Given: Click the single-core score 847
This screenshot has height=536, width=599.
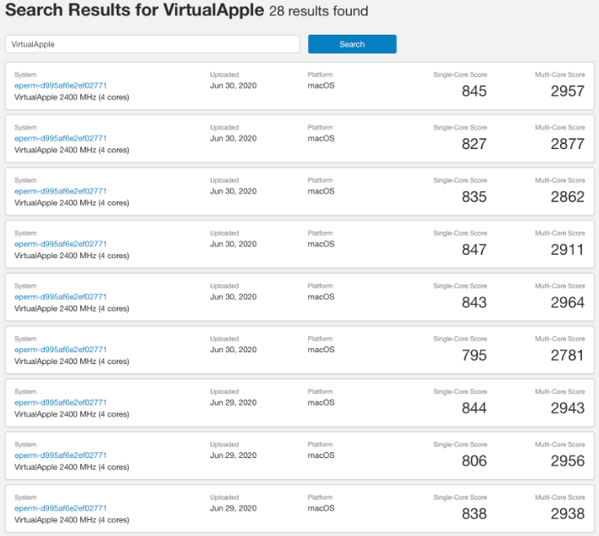Looking at the screenshot, I should coord(474,250).
